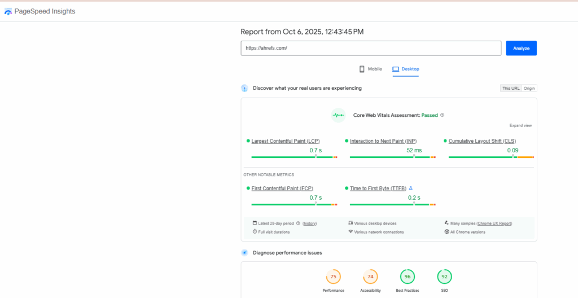This screenshot has width=578, height=298.
Task: Click the OTHER NOTABLE METRICS heading
Action: [x=269, y=175]
